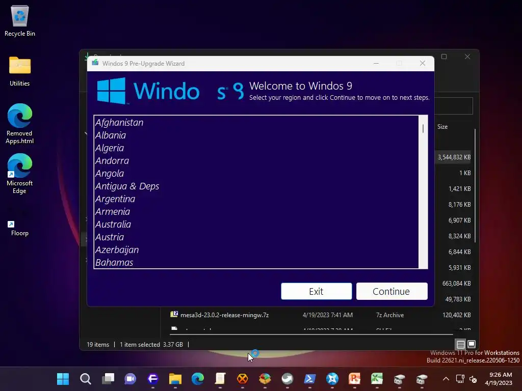Open File Explorer from the taskbar
The image size is (522, 391).
(x=175, y=378)
